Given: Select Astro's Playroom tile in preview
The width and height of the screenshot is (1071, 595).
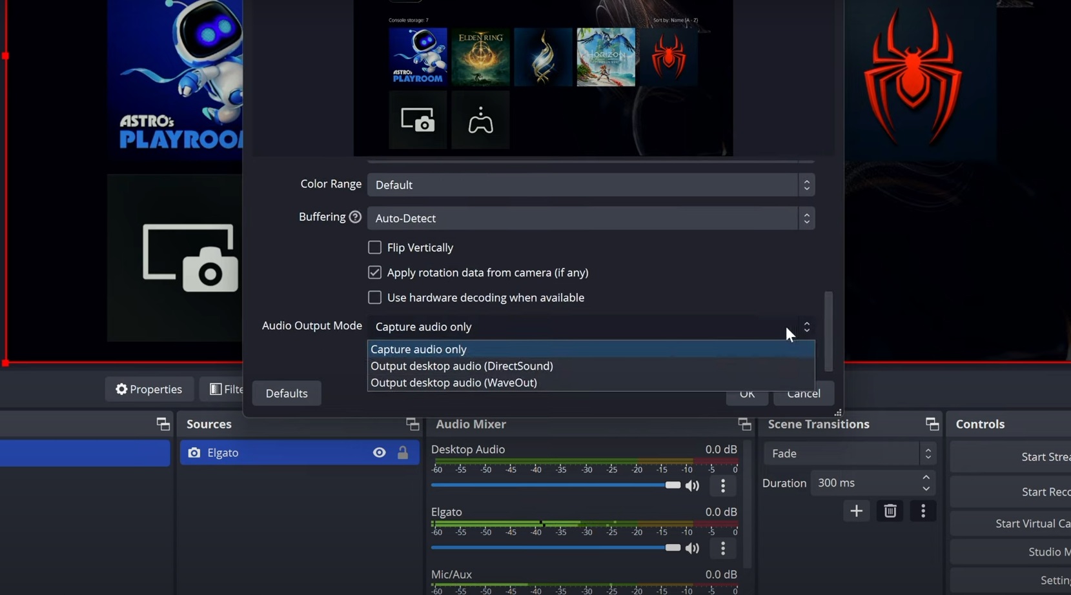Looking at the screenshot, I should click(x=418, y=57).
